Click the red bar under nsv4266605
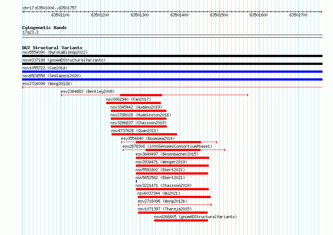Image resolution: width=333 pixels, height=235 pixels. [181, 220]
